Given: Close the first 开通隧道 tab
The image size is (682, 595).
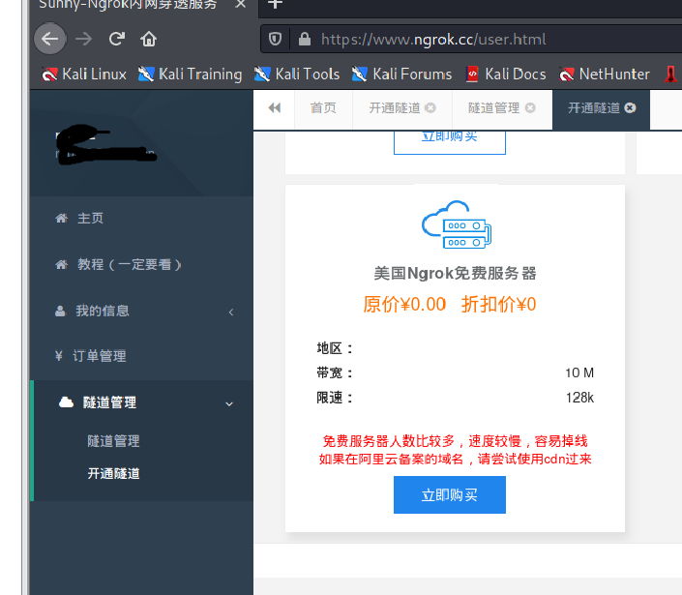Looking at the screenshot, I should click(430, 107).
